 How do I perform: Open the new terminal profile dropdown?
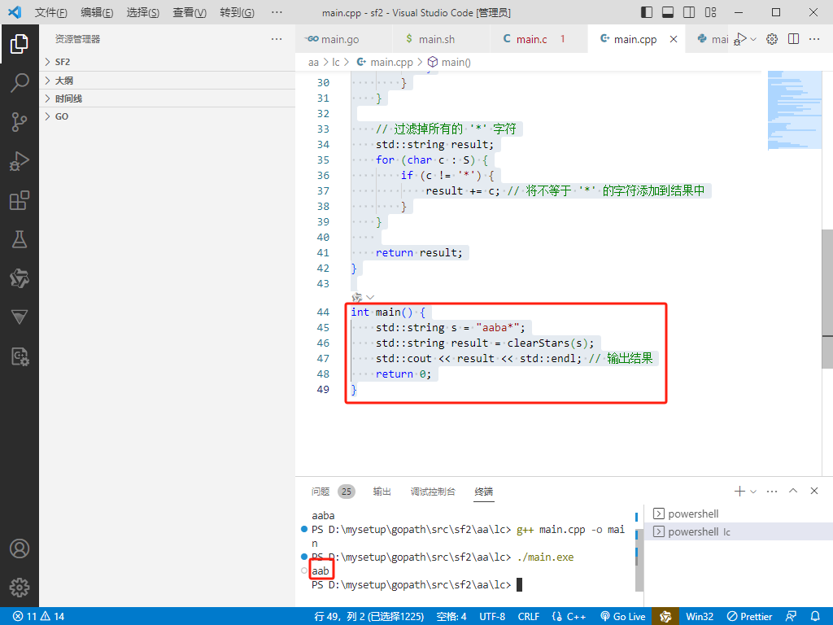click(x=753, y=492)
